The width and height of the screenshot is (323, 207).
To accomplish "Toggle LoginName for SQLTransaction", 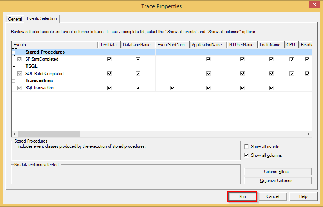I will [x=271, y=88].
